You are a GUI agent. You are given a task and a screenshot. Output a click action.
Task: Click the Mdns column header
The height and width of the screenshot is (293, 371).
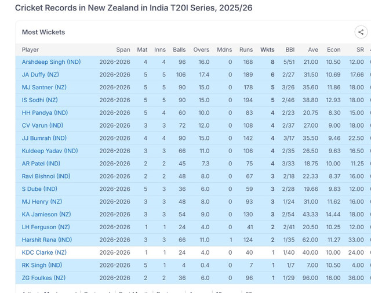coord(224,50)
